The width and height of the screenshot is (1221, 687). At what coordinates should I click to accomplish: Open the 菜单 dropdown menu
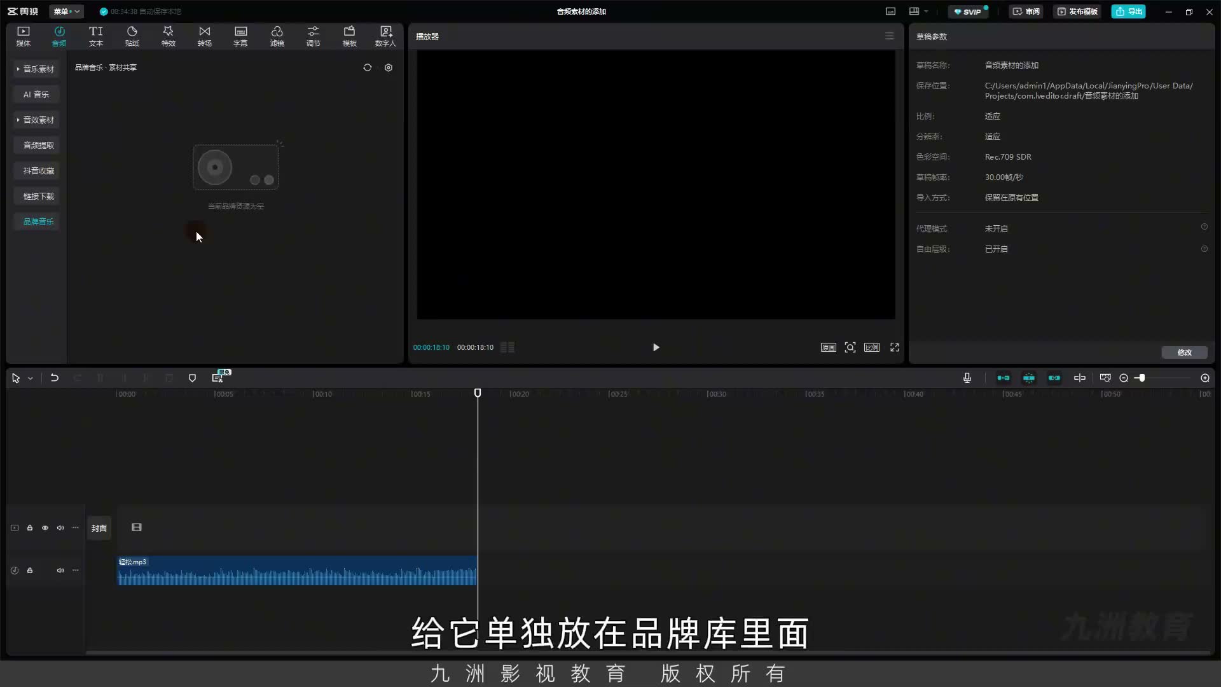[x=67, y=11]
